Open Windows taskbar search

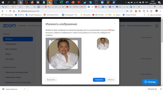[8, 2]
